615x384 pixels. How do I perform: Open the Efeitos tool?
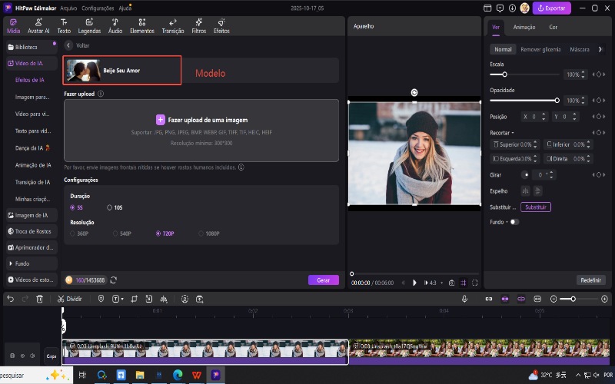pyautogui.click(x=221, y=26)
